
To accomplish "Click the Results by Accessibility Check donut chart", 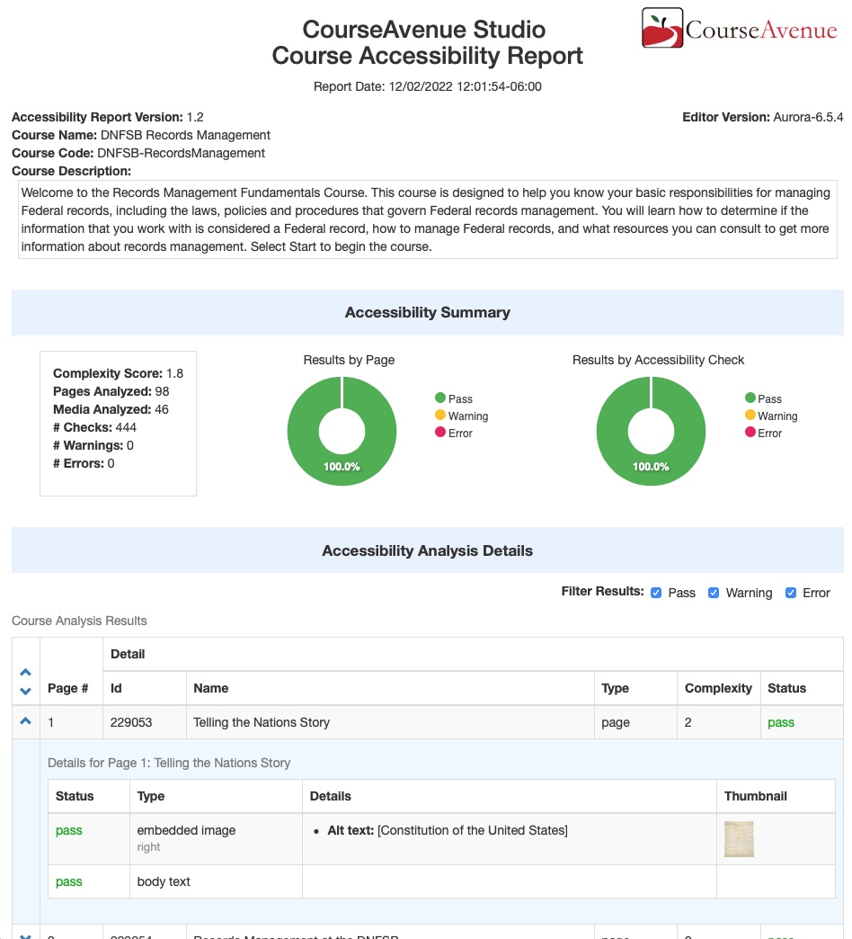I will pyautogui.click(x=651, y=431).
